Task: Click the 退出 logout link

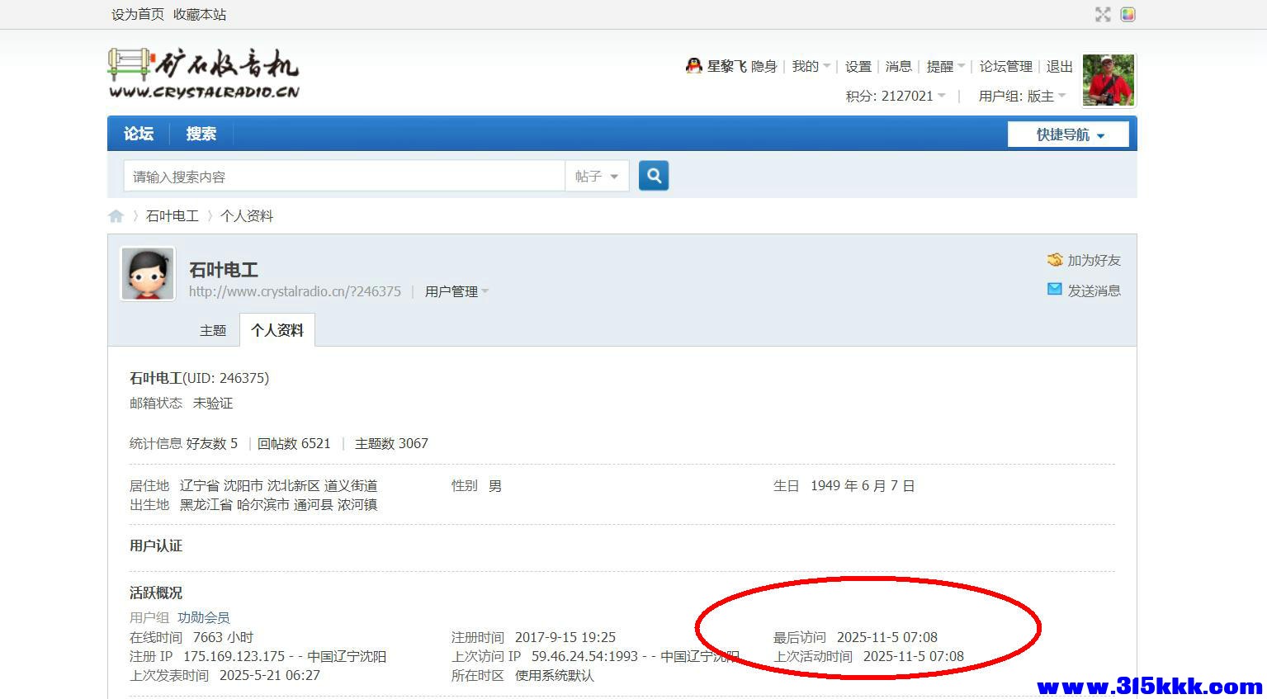Action: click(1059, 66)
